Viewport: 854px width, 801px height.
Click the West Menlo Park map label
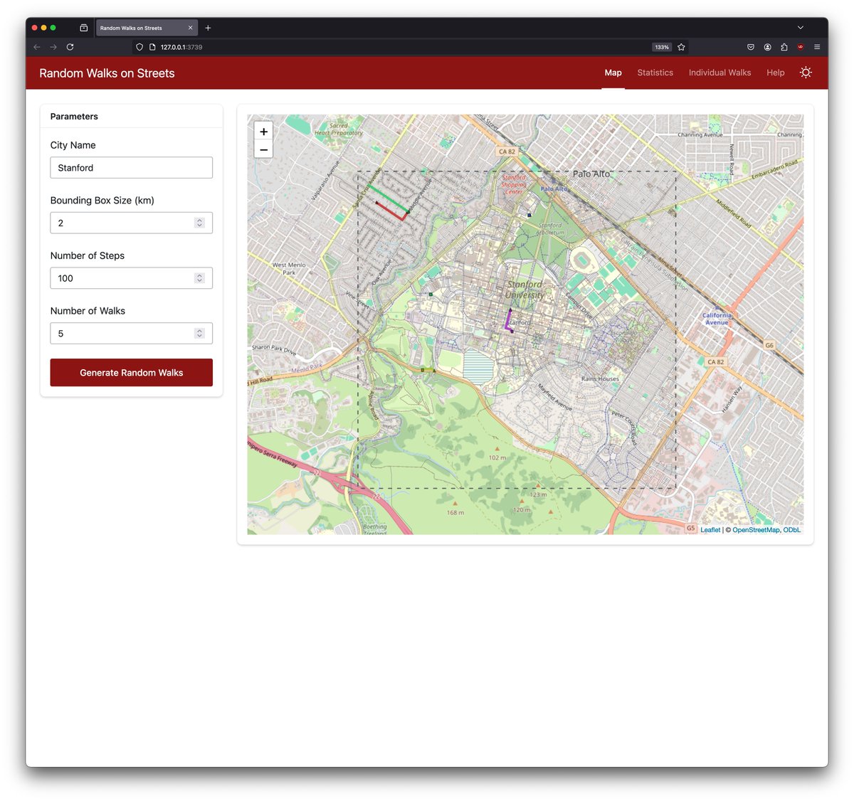click(x=289, y=268)
